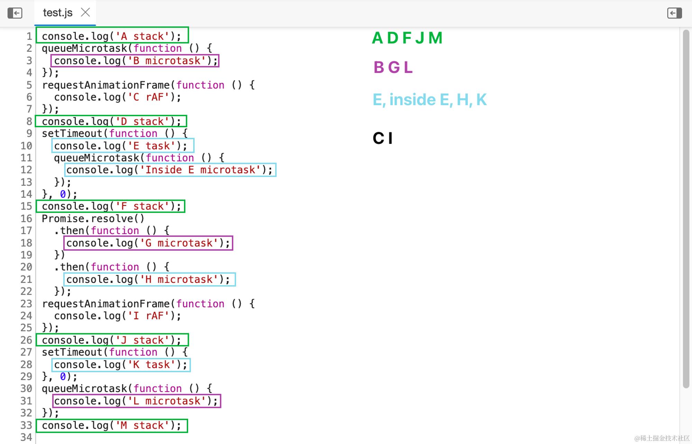Click the left sidebar toggle icon

pos(15,13)
